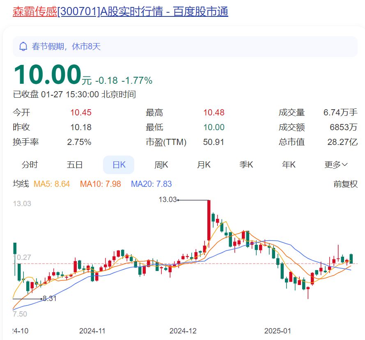This screenshot has width=365, height=340.
Task: Switch to the 周K tab
Action: 161,165
